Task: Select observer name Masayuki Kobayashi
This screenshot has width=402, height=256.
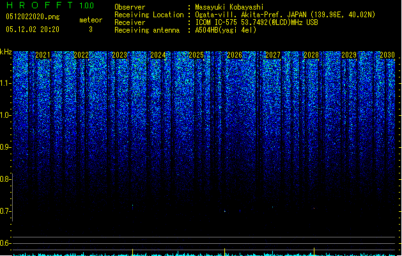Action: coord(229,7)
